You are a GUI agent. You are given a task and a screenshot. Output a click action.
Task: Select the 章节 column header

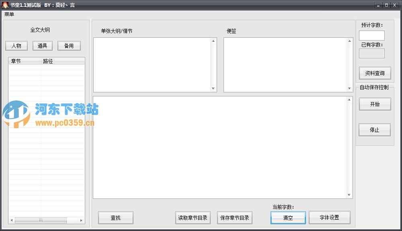coord(25,61)
